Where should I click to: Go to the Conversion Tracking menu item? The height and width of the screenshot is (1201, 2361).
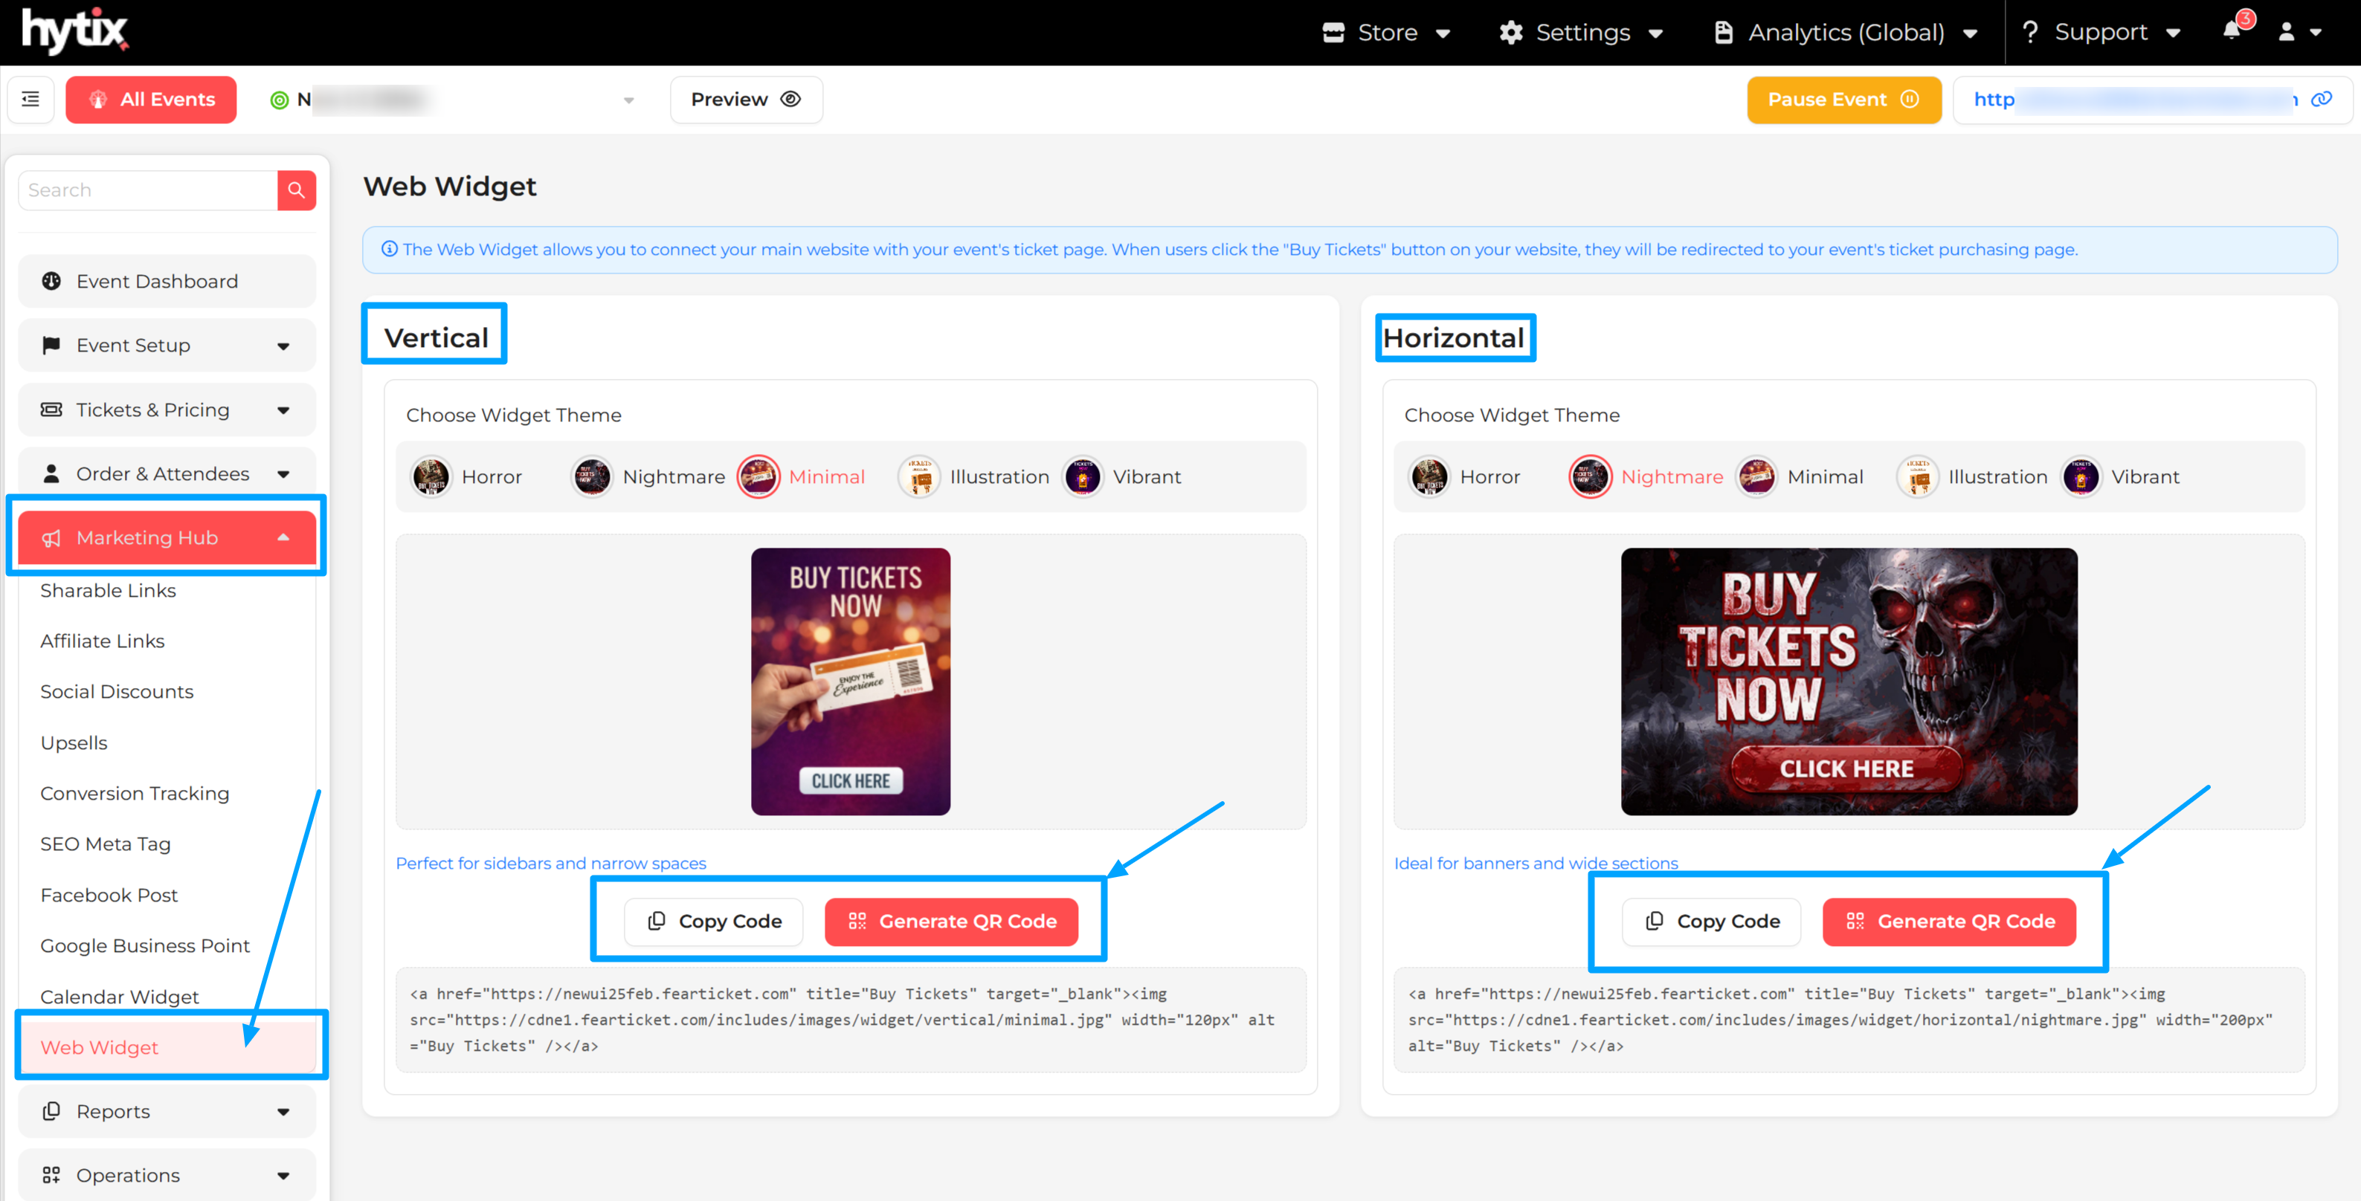click(135, 793)
